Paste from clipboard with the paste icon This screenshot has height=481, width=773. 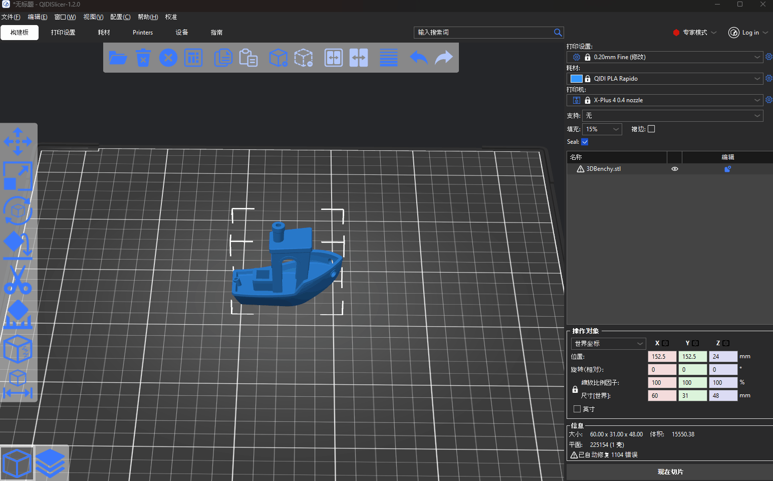click(x=248, y=58)
